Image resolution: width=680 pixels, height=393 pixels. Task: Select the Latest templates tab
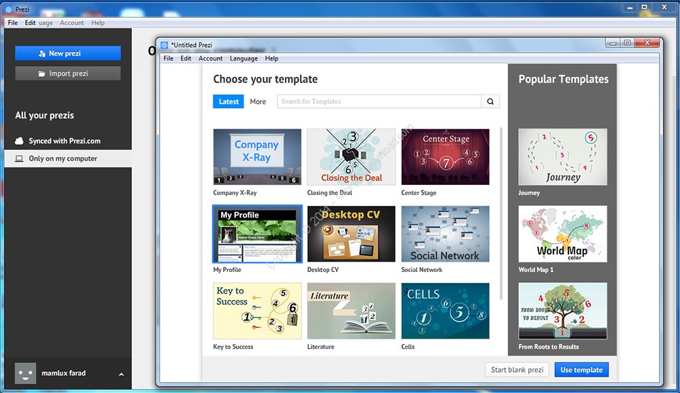228,101
